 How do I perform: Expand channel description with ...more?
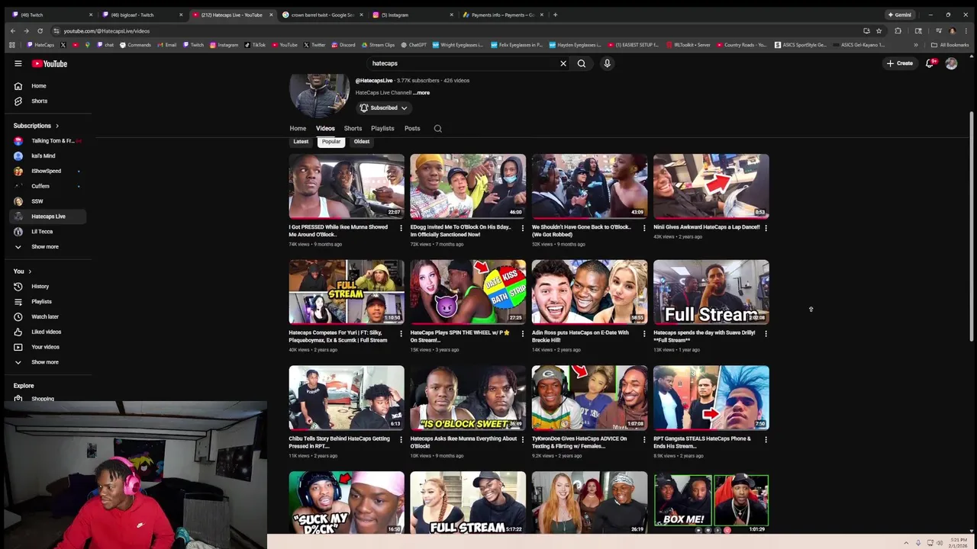[x=421, y=93]
